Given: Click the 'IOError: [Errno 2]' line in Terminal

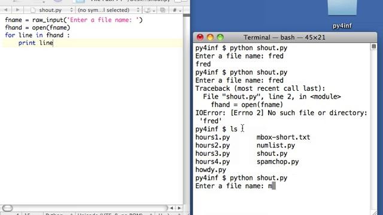Looking at the screenshot, I should [281, 113].
